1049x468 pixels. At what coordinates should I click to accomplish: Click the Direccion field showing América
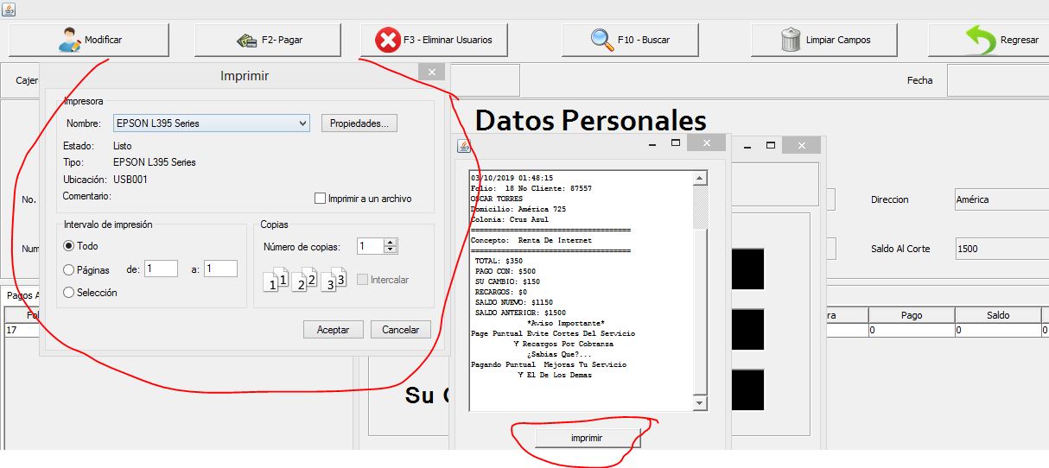pyautogui.click(x=1001, y=199)
